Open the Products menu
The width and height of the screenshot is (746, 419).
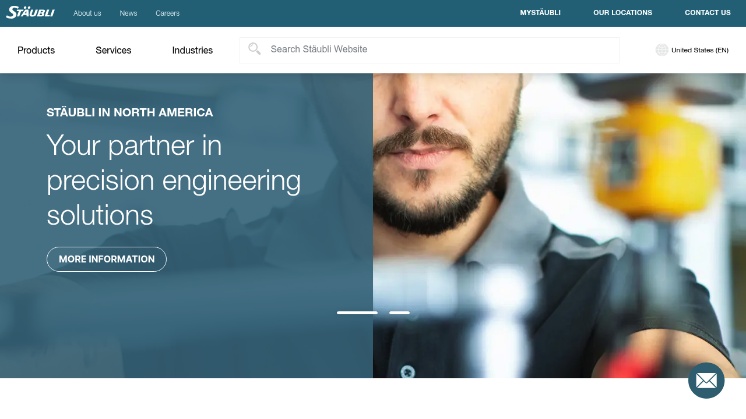pos(36,50)
